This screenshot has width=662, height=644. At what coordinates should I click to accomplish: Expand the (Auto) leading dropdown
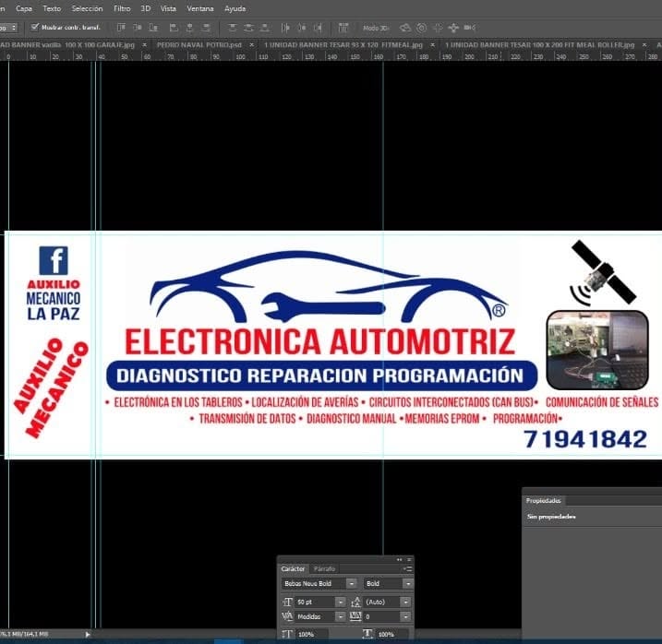(405, 602)
